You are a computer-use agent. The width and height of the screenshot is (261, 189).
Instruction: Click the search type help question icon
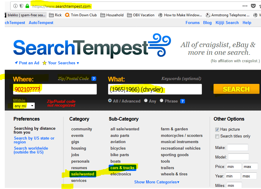click(x=183, y=101)
